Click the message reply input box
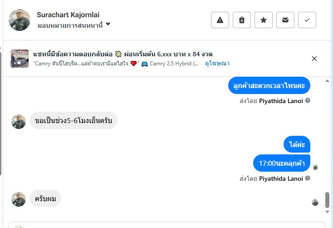This screenshot has height=228, width=333. tap(168, 225)
